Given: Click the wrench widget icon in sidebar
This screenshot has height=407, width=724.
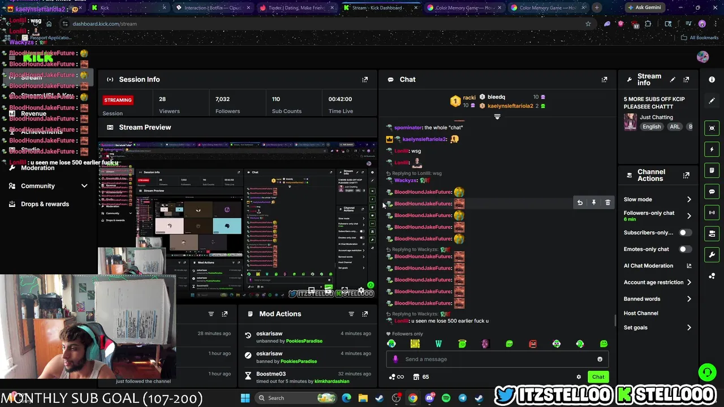Looking at the screenshot, I should pyautogui.click(x=712, y=254).
